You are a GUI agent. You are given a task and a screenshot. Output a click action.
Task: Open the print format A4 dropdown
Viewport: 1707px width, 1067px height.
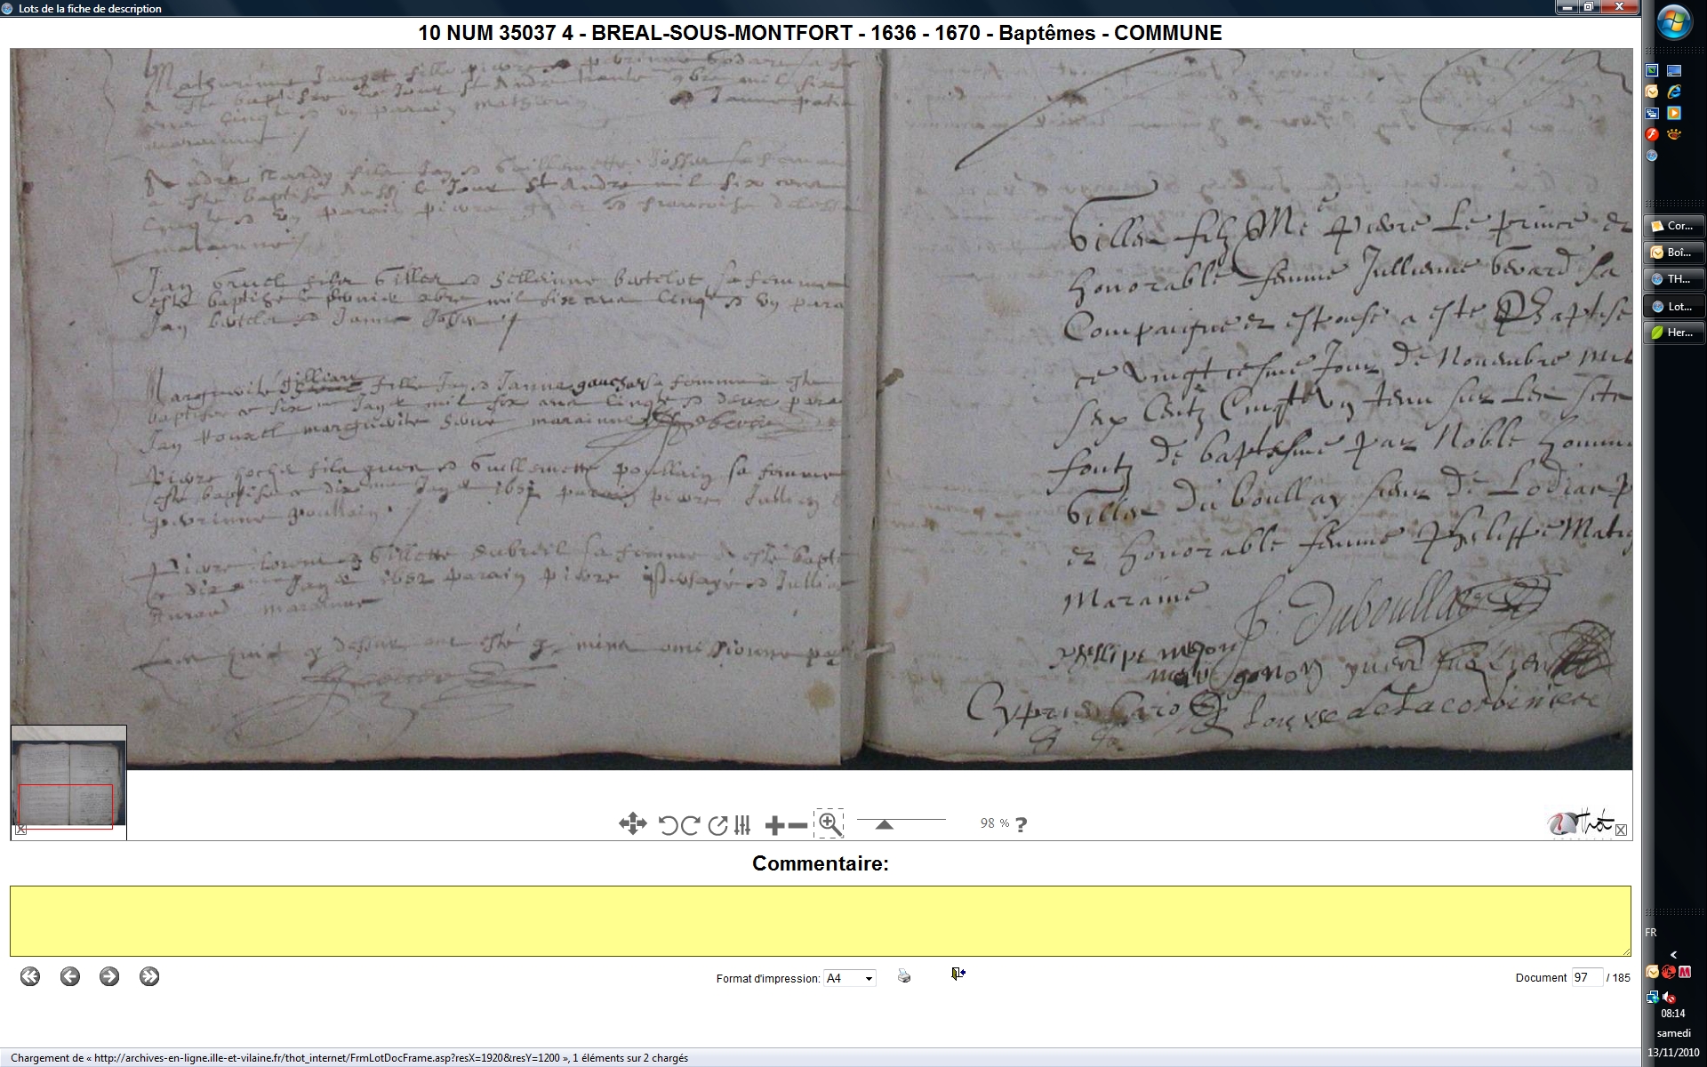850,978
